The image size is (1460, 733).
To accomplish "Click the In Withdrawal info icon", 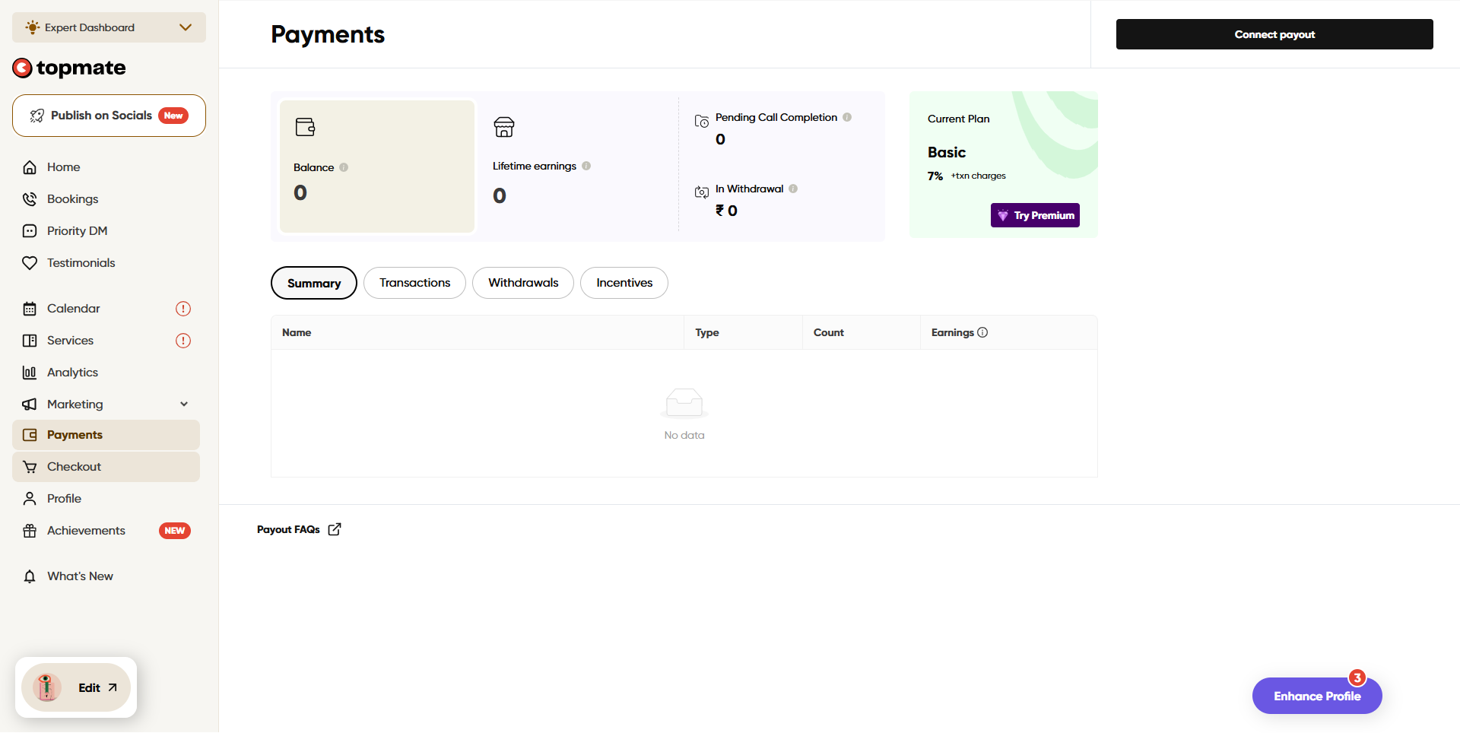I will [793, 189].
